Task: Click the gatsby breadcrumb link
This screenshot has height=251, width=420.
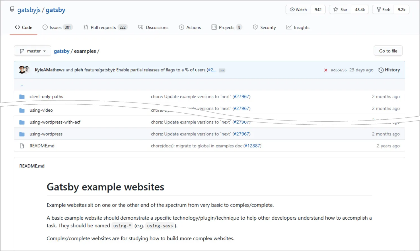Action: [62, 51]
